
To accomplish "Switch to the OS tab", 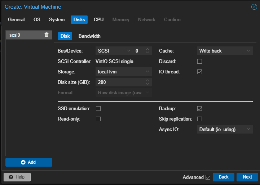I will [x=37, y=19].
